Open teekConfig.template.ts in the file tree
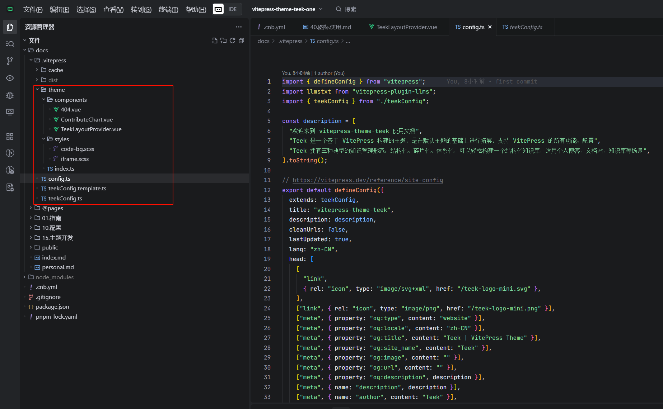Viewport: 663px width, 409px height. pos(77,188)
